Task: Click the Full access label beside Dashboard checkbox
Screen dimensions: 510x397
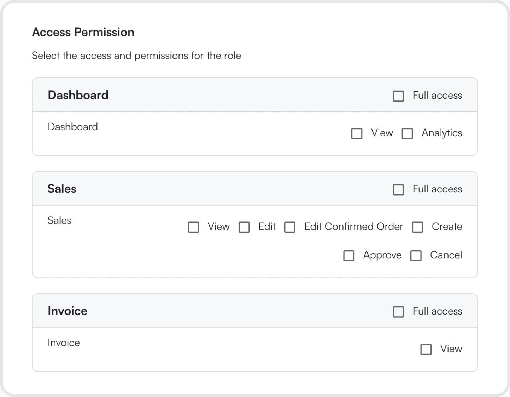Action: click(437, 96)
